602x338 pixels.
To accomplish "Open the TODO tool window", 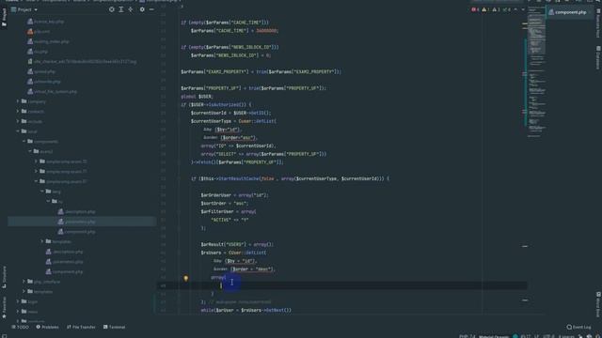I will (20, 327).
